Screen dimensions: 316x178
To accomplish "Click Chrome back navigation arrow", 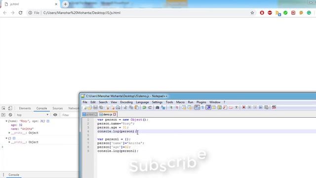I will (x=5, y=13).
